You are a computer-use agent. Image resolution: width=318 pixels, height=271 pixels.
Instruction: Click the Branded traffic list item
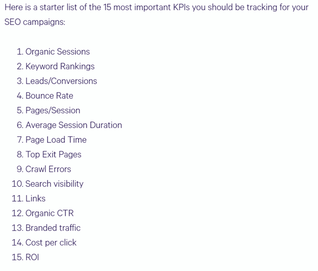[x=52, y=228]
